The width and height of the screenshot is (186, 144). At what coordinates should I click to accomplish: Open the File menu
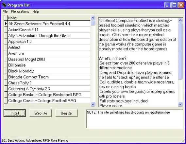(x=5, y=11)
